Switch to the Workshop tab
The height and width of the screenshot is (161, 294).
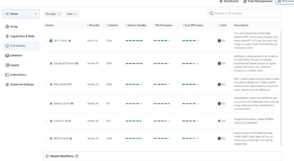click(285, 1)
